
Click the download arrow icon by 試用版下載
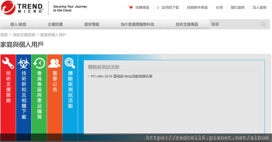[x=158, y=7]
